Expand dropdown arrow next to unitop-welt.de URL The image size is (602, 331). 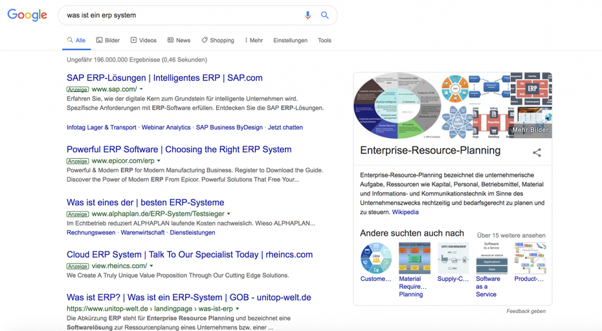pos(238,309)
